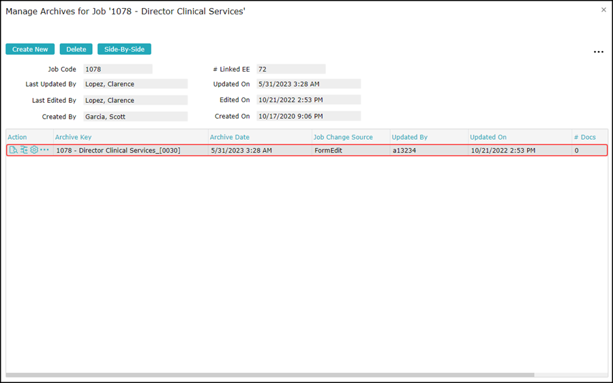Screen dimensions: 613x383
Task: Sort by the Archive Date column header
Action: 230,137
